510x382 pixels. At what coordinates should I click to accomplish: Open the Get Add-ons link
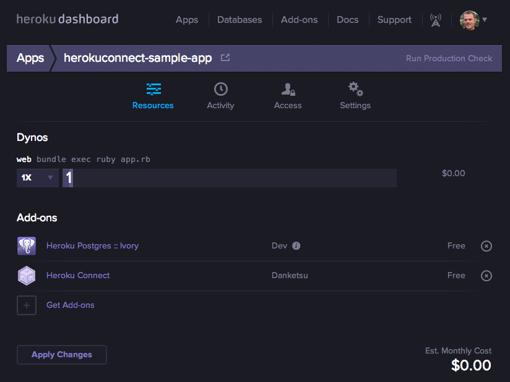tap(71, 305)
